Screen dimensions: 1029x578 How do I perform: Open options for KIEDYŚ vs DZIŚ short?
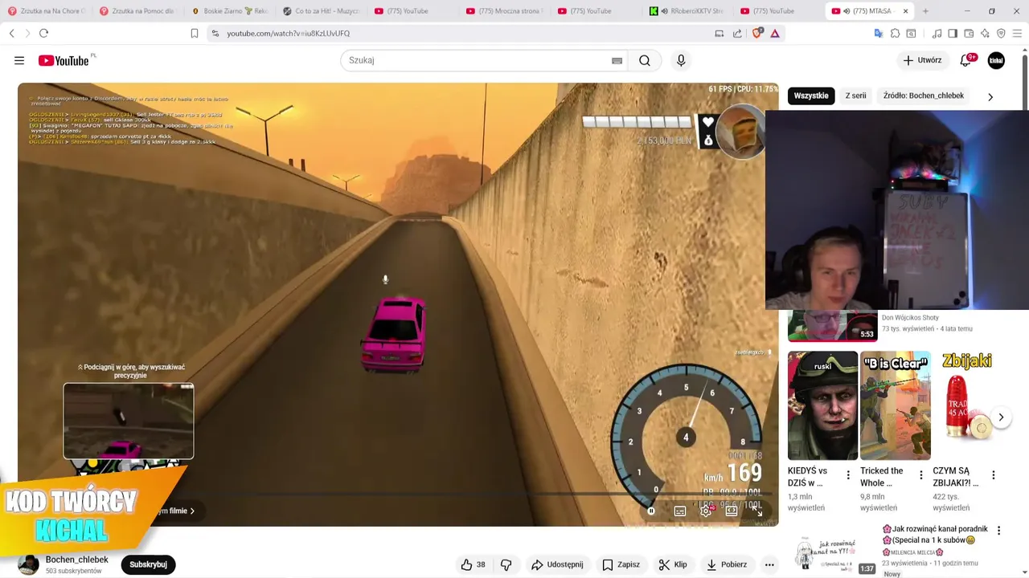848,475
